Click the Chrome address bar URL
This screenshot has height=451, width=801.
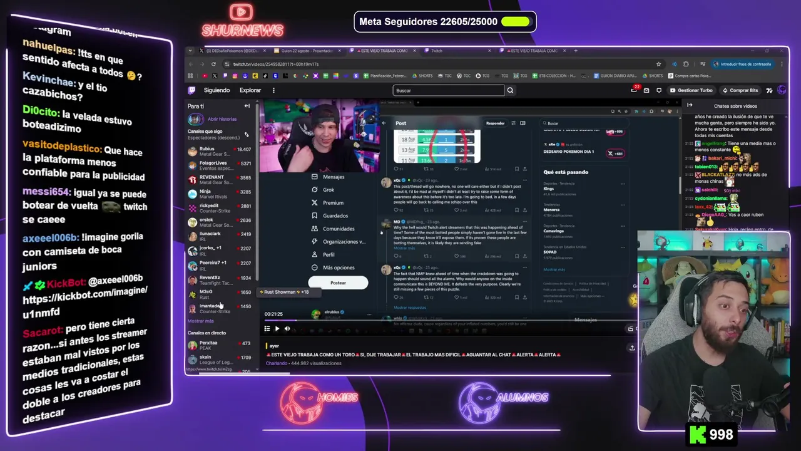pos(275,64)
